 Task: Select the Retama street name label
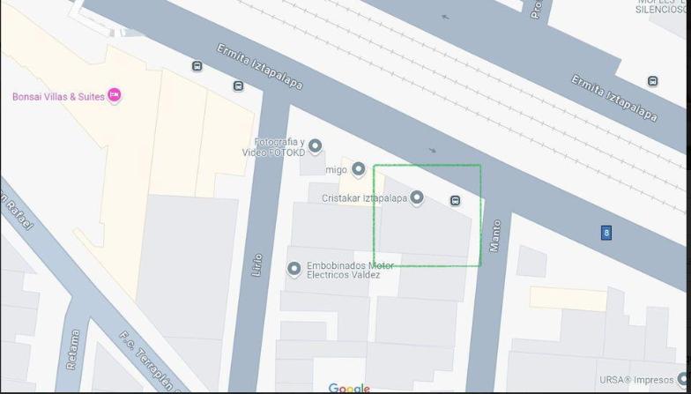tap(73, 349)
